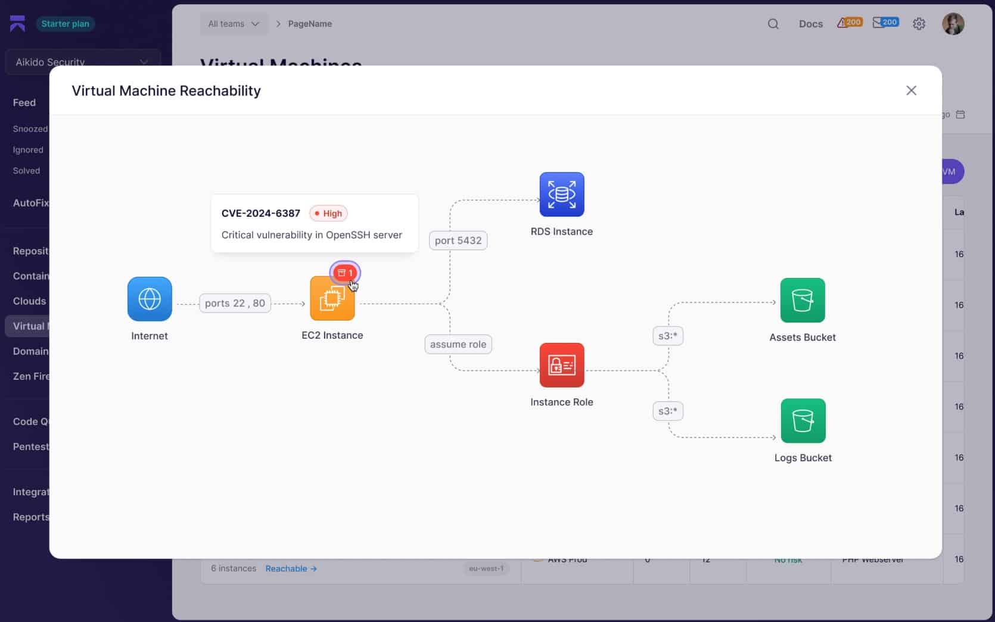This screenshot has width=995, height=622.
Task: Select the EC2 Instance node icon
Action: 332,299
